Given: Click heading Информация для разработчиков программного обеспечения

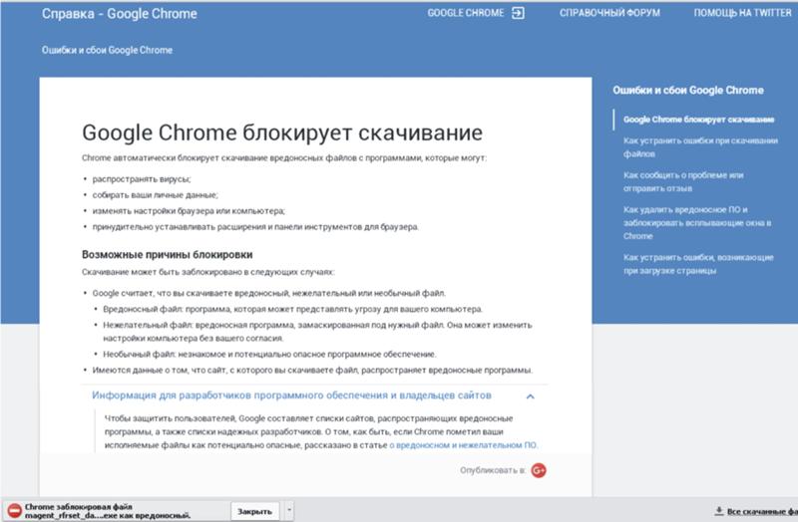Looking at the screenshot, I should tap(291, 395).
